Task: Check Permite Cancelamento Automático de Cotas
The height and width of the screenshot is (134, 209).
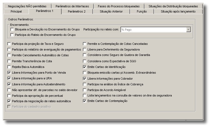Action: pyautogui.click(x=9, y=55)
